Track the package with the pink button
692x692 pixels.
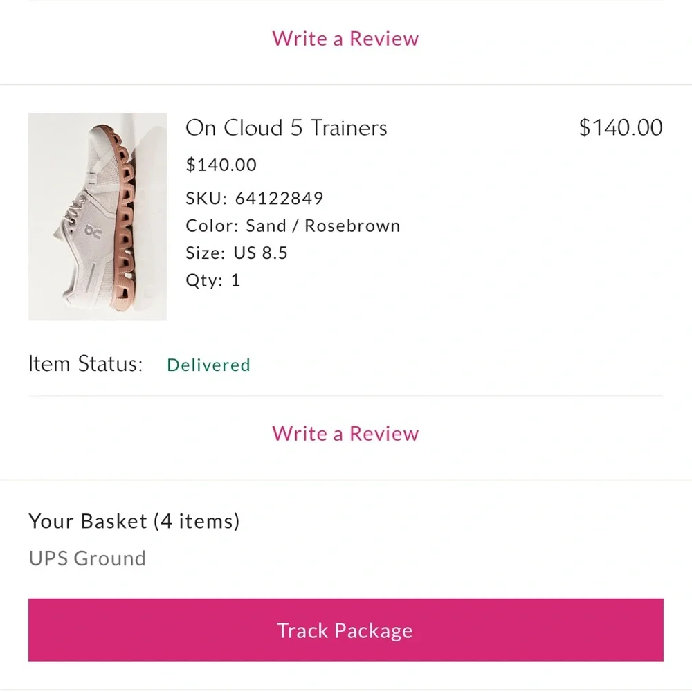[x=345, y=630]
